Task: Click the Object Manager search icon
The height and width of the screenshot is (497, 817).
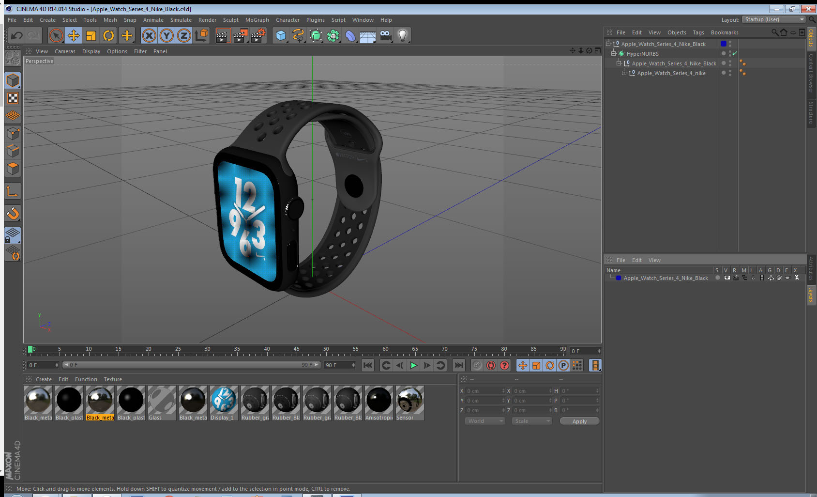Action: (774, 32)
